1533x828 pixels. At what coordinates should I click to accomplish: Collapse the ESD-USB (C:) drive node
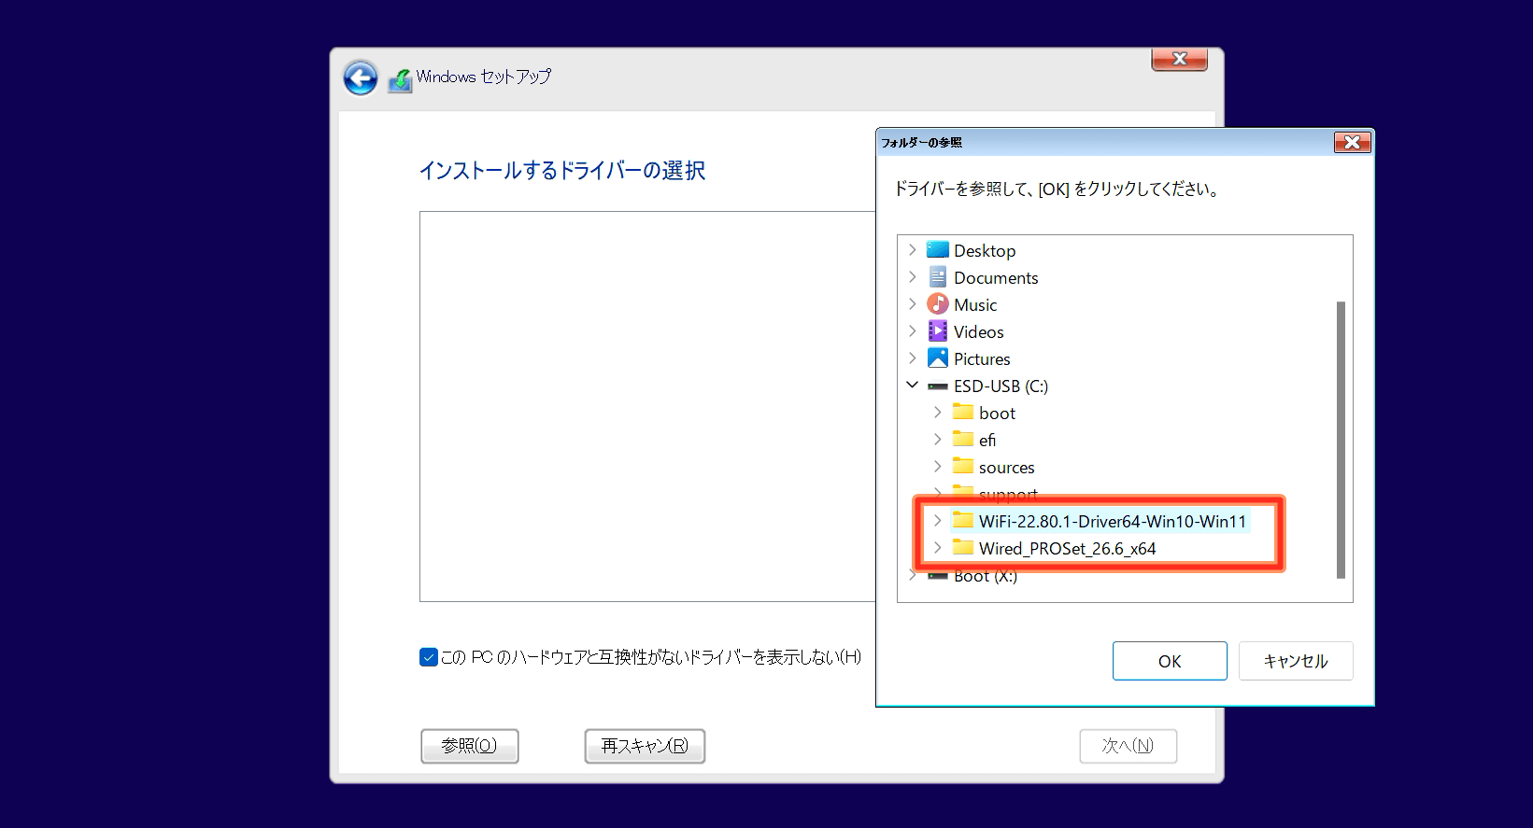(x=913, y=386)
